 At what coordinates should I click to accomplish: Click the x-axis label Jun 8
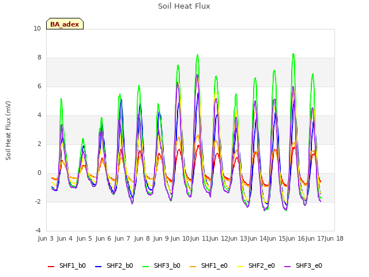pos(142,238)
